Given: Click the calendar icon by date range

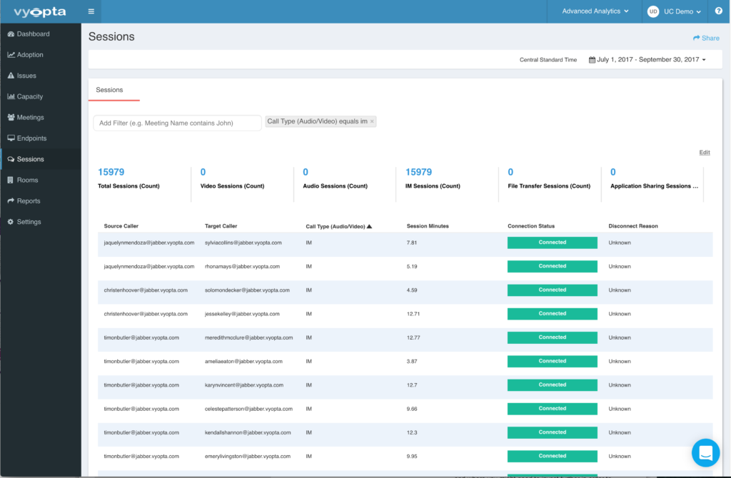Looking at the screenshot, I should point(592,60).
